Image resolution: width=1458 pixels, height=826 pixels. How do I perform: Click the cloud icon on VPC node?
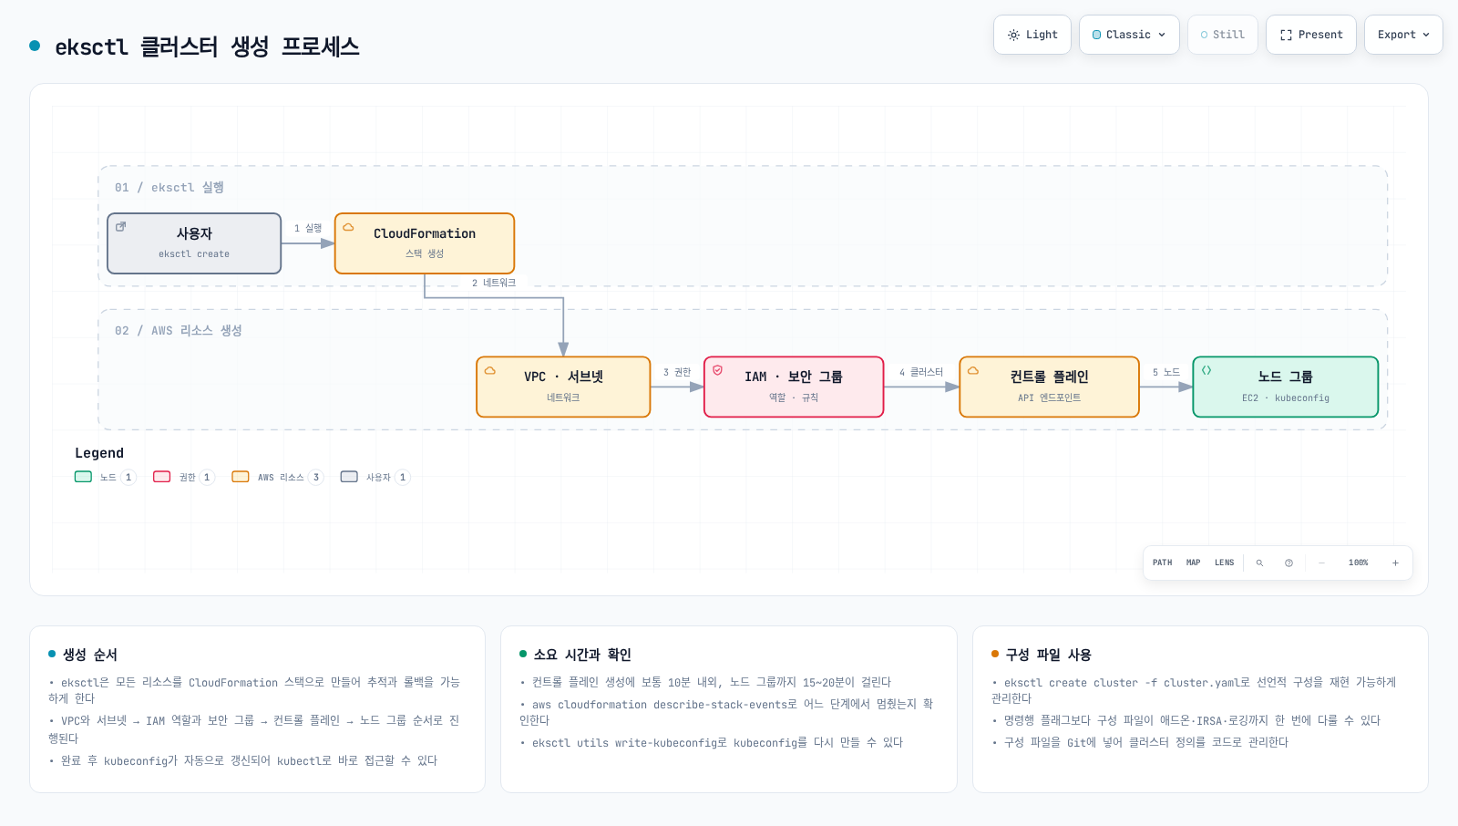point(489,370)
